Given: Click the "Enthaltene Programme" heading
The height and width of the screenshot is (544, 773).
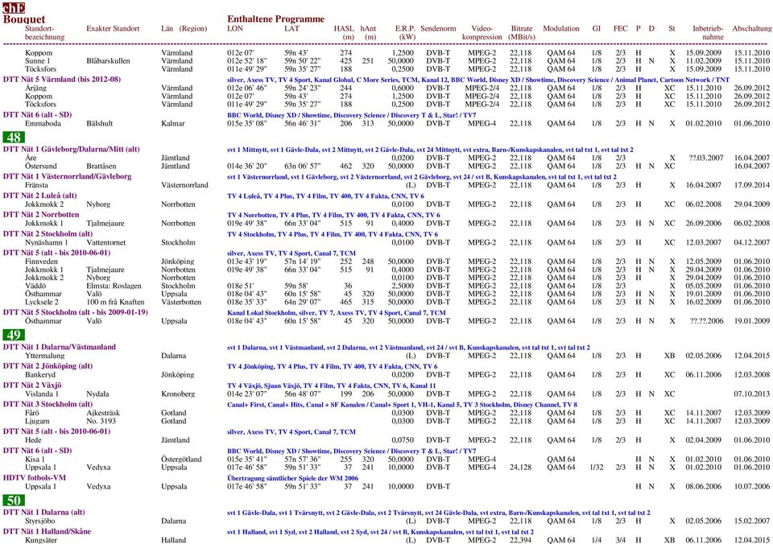Looking at the screenshot, I should tap(275, 19).
